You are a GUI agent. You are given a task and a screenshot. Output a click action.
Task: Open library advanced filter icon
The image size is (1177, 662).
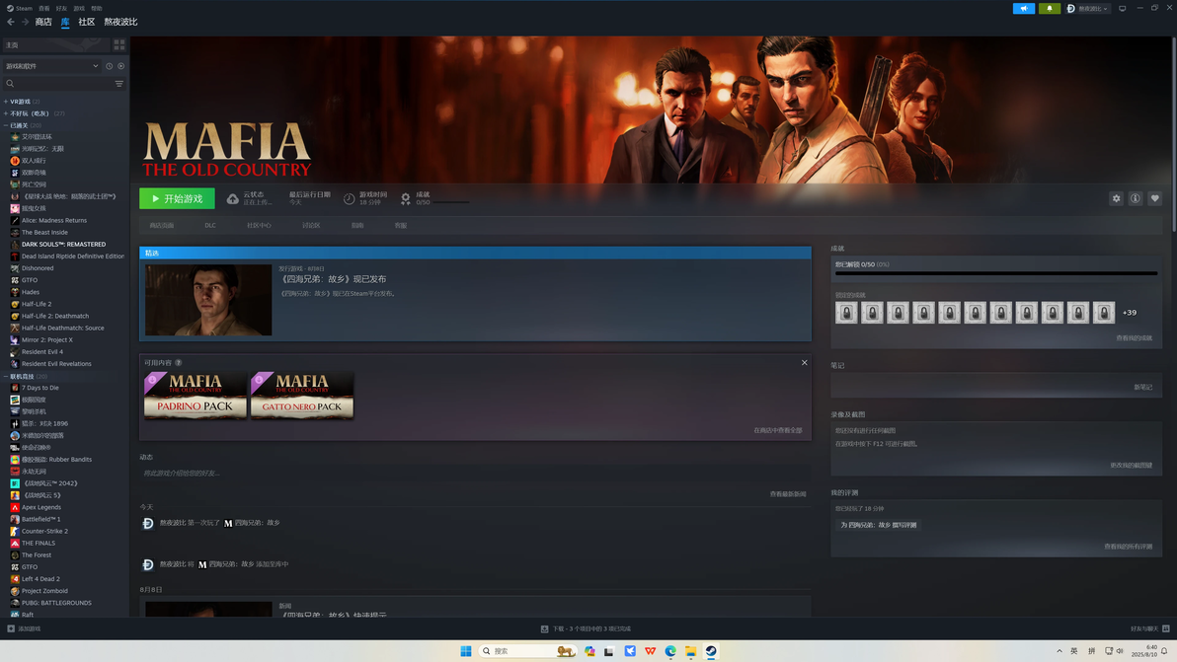[118, 84]
